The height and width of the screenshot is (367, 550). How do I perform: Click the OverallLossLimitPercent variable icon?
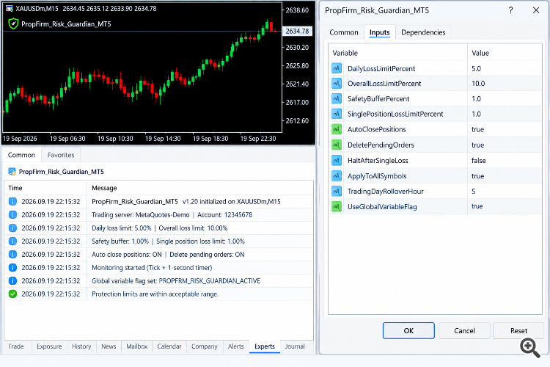(337, 83)
